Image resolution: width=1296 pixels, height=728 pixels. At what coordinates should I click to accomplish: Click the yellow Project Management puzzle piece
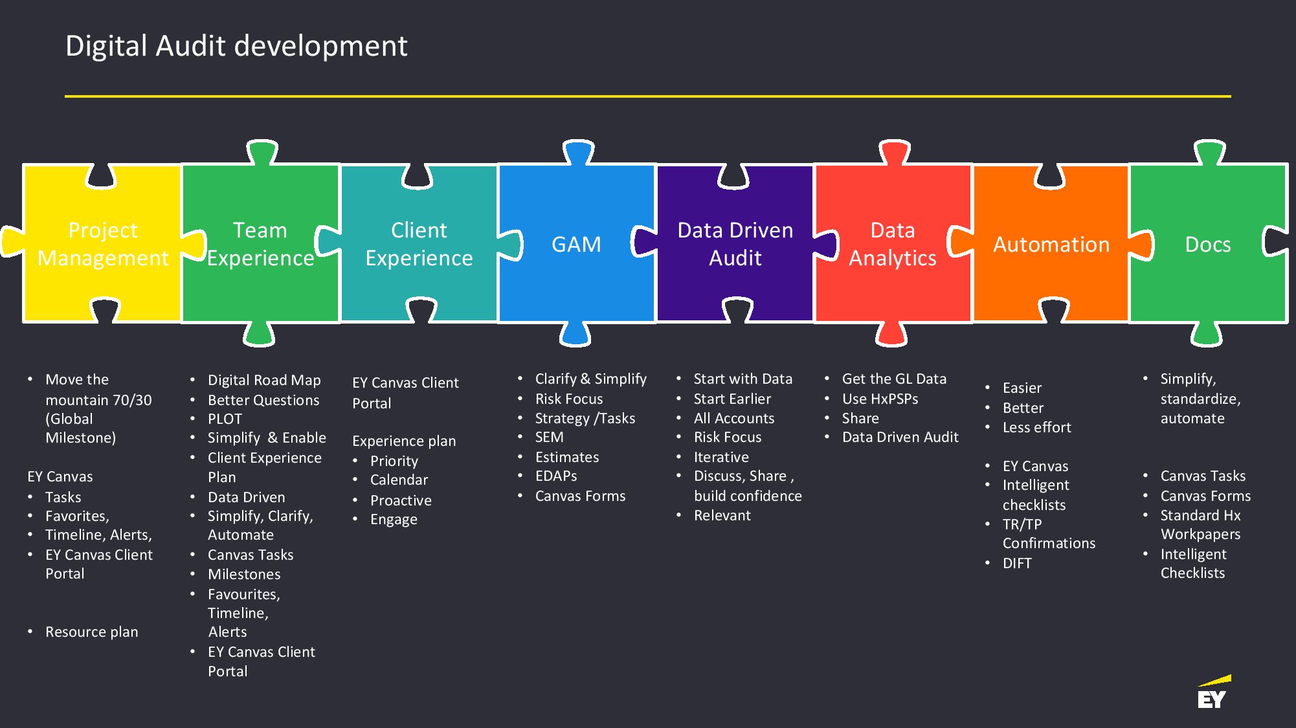[102, 243]
